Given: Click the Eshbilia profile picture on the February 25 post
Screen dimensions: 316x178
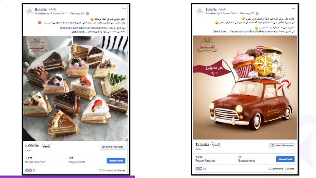Looking at the screenshot, I should click(29, 11).
